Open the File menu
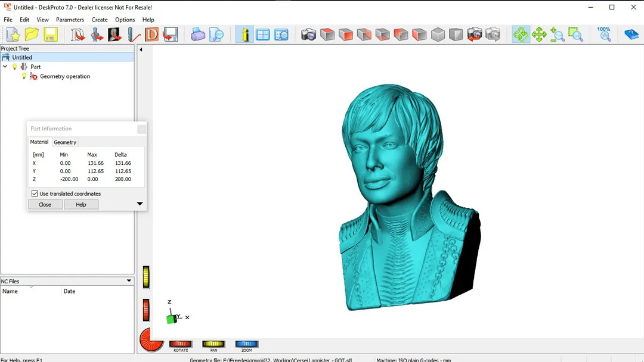The image size is (644, 362). click(x=8, y=20)
